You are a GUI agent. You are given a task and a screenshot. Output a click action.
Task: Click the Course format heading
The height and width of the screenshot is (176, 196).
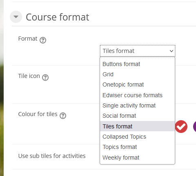click(58, 17)
